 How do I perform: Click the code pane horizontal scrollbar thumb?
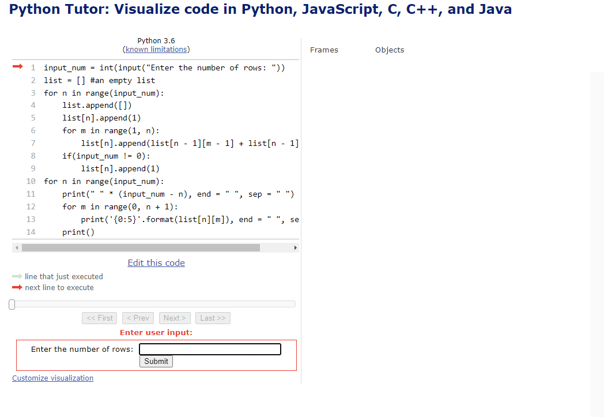(141, 247)
